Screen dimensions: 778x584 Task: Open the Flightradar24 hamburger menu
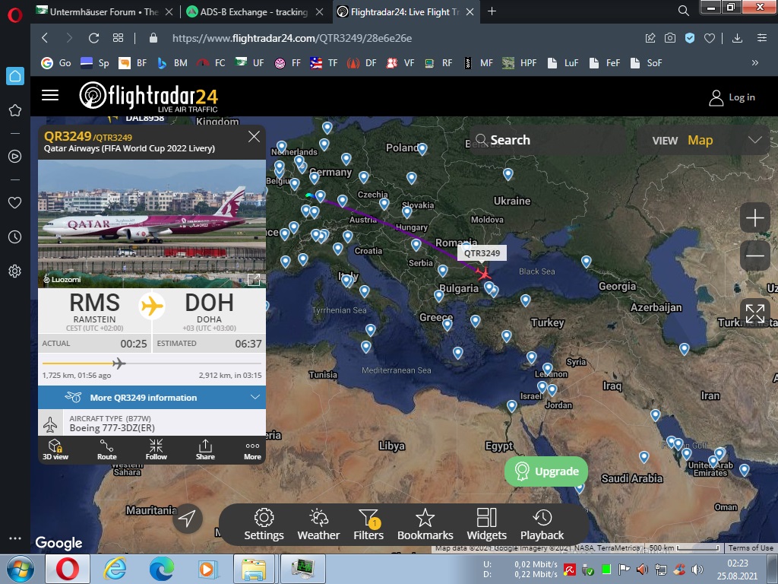click(x=50, y=95)
